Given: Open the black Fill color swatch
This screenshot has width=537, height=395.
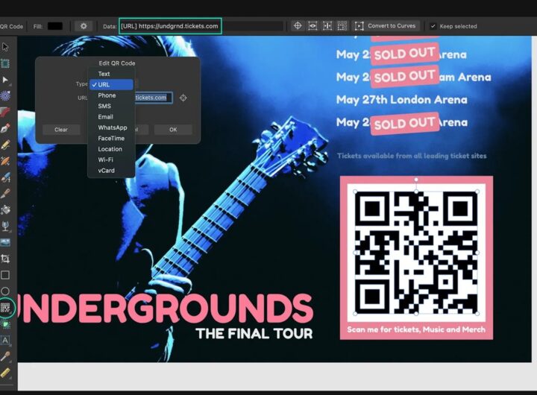Looking at the screenshot, I should click(55, 26).
